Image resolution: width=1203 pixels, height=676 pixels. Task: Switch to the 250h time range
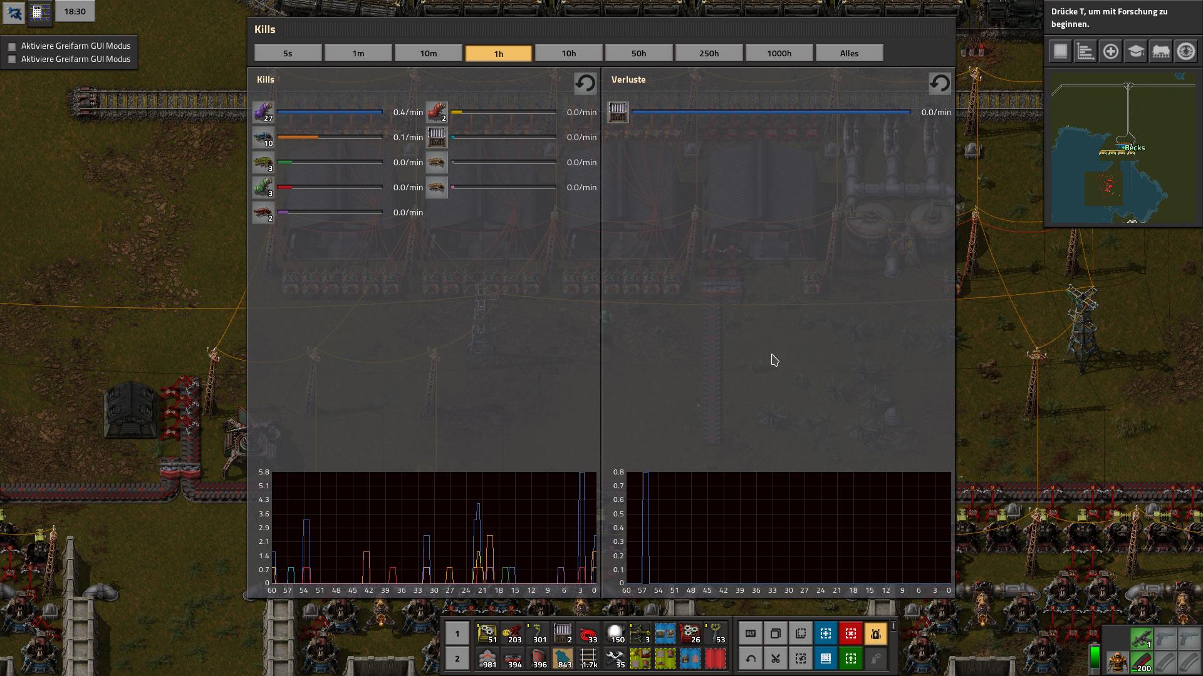point(709,53)
